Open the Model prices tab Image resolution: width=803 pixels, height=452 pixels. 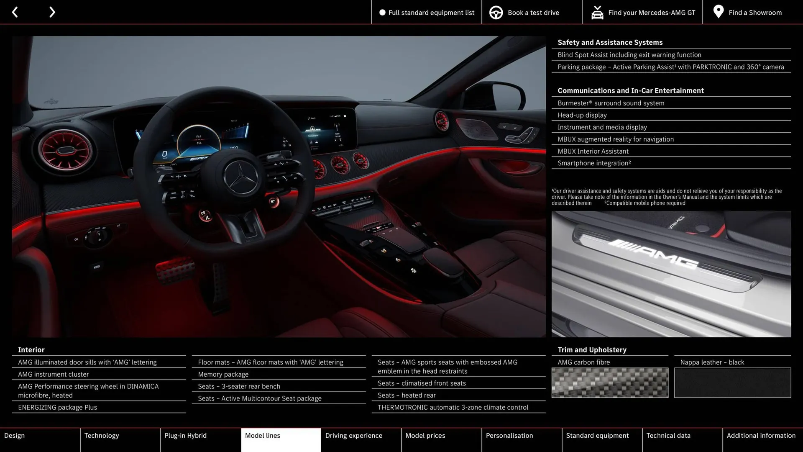click(x=441, y=440)
